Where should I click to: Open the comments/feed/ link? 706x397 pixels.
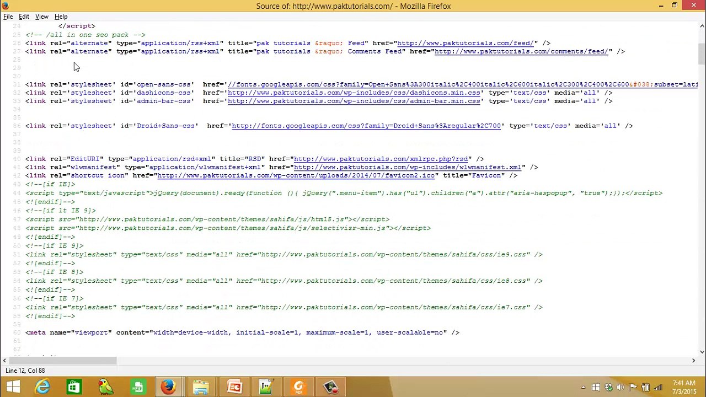521,51
